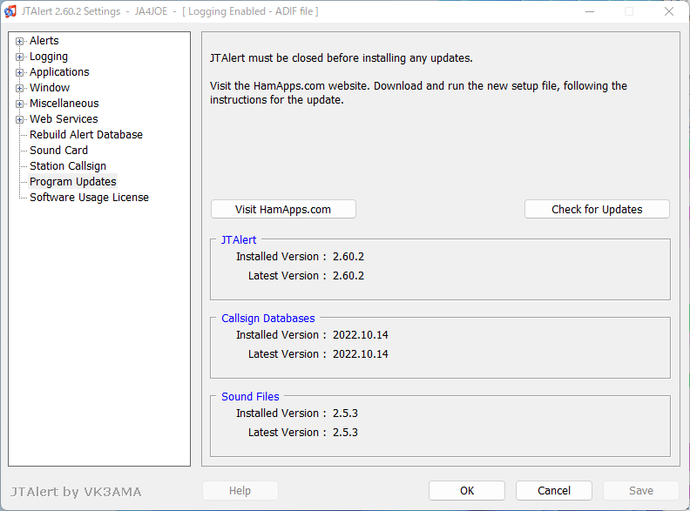
Task: Click the Check for Updates button
Action: point(597,209)
